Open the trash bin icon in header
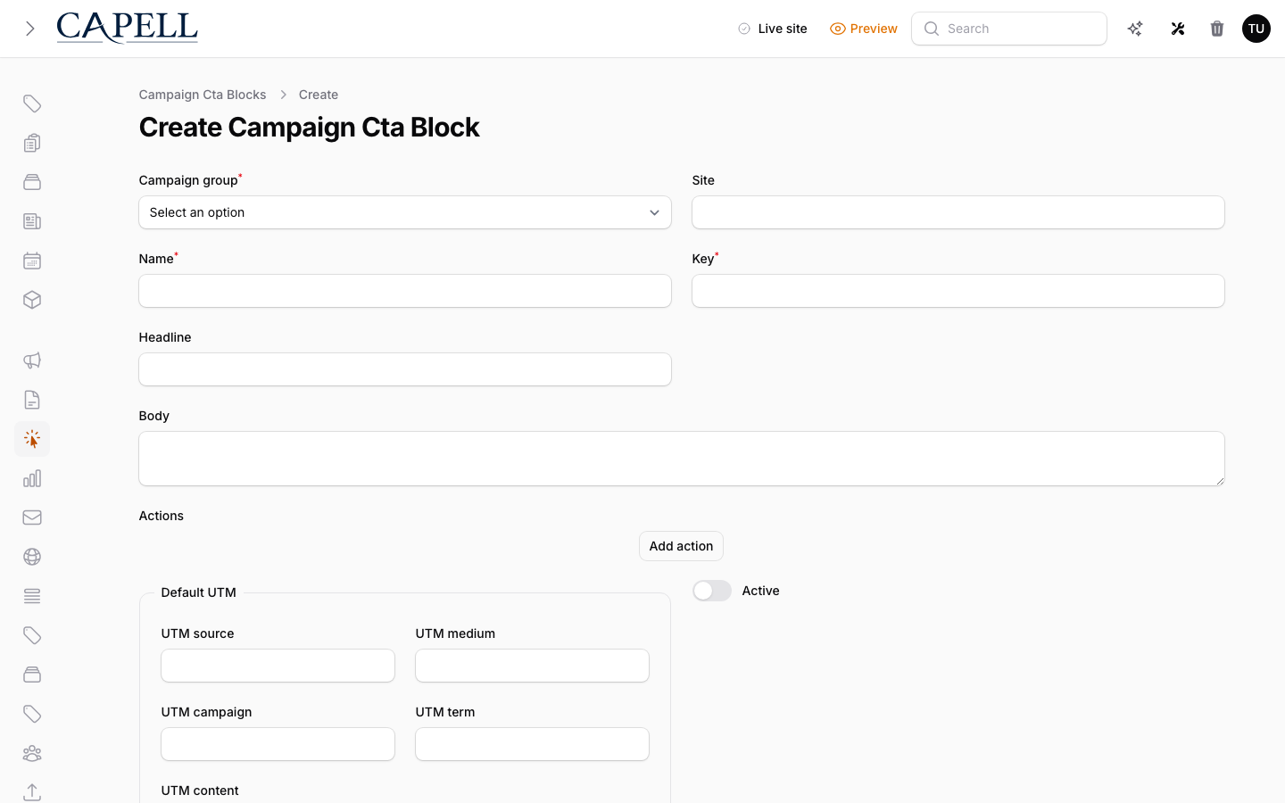This screenshot has height=803, width=1285. (1217, 29)
